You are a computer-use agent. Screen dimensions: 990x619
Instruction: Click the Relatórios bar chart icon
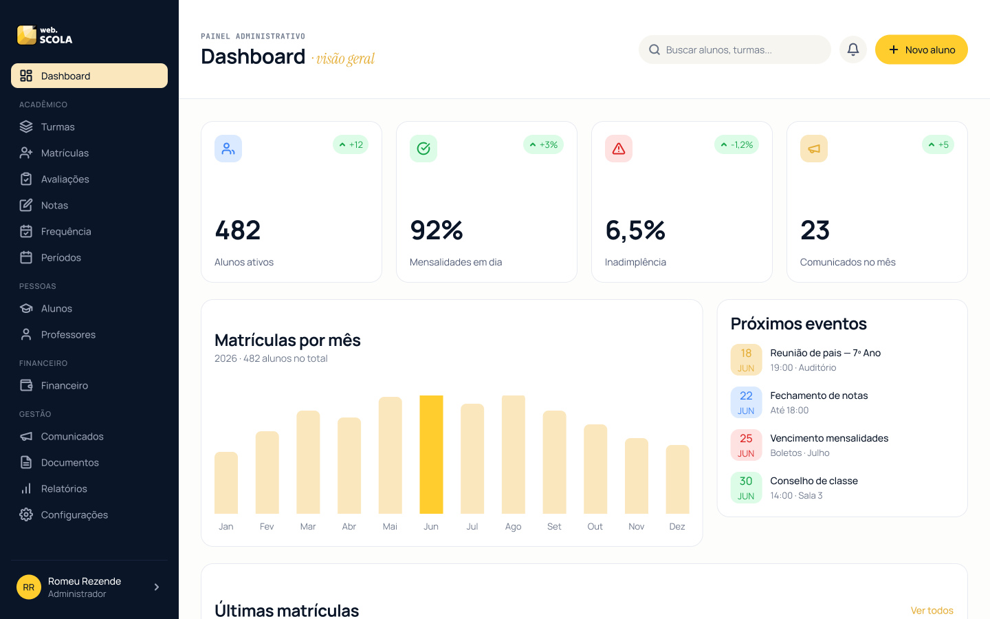pos(26,488)
